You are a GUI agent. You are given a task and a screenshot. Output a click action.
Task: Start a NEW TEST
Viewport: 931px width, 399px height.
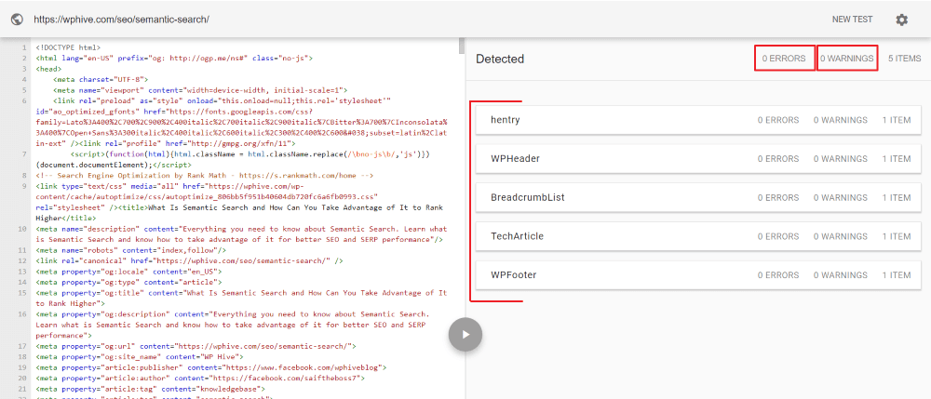852,19
